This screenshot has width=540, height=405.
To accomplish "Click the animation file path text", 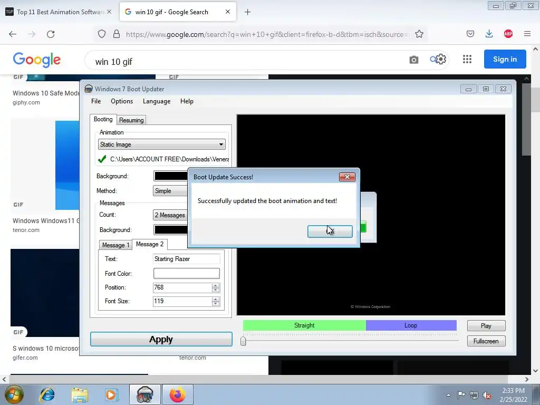I will pyautogui.click(x=169, y=159).
